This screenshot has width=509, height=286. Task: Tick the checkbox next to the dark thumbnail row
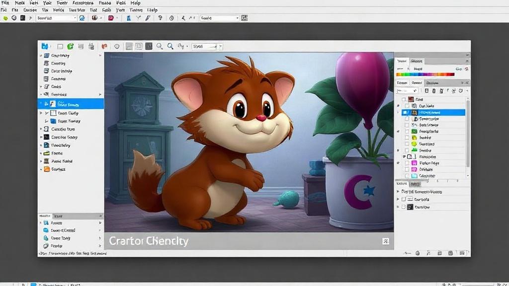(x=404, y=207)
